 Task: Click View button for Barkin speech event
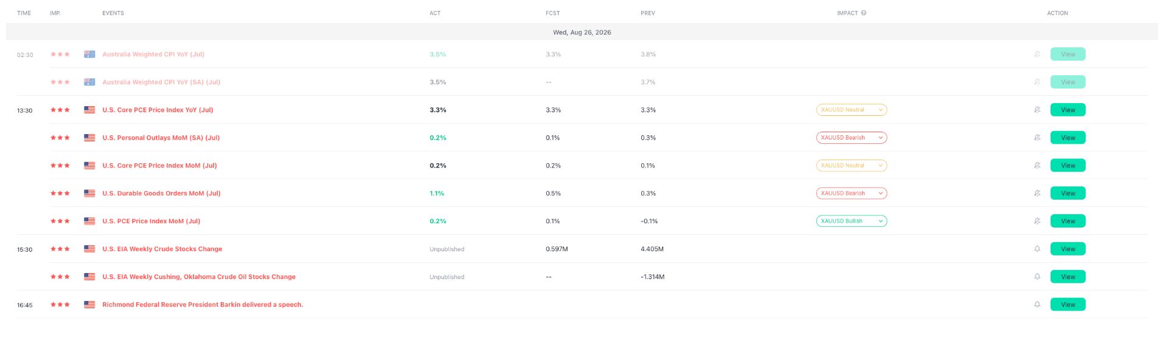(x=1068, y=305)
